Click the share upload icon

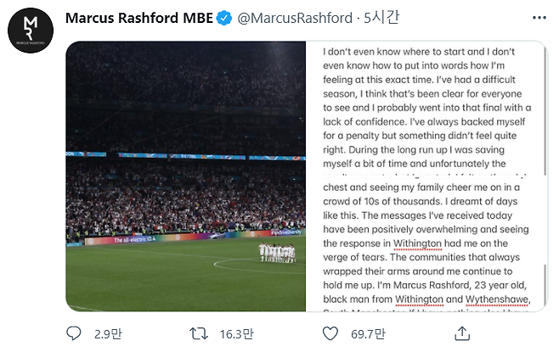[462, 333]
